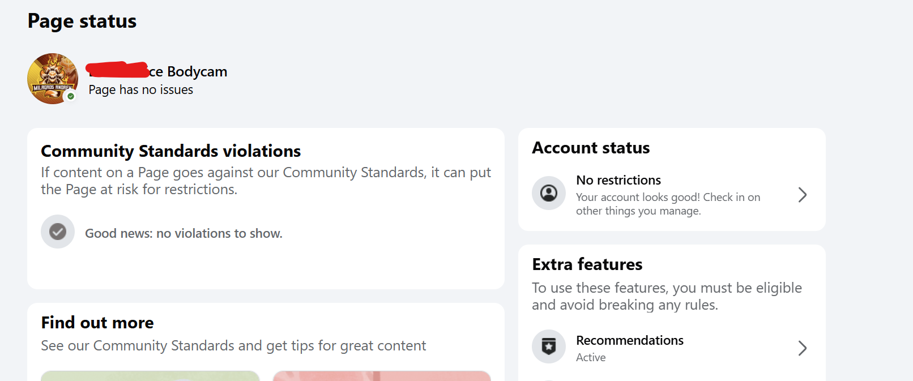Click the 'Account status' heading
913x381 pixels.
[591, 148]
